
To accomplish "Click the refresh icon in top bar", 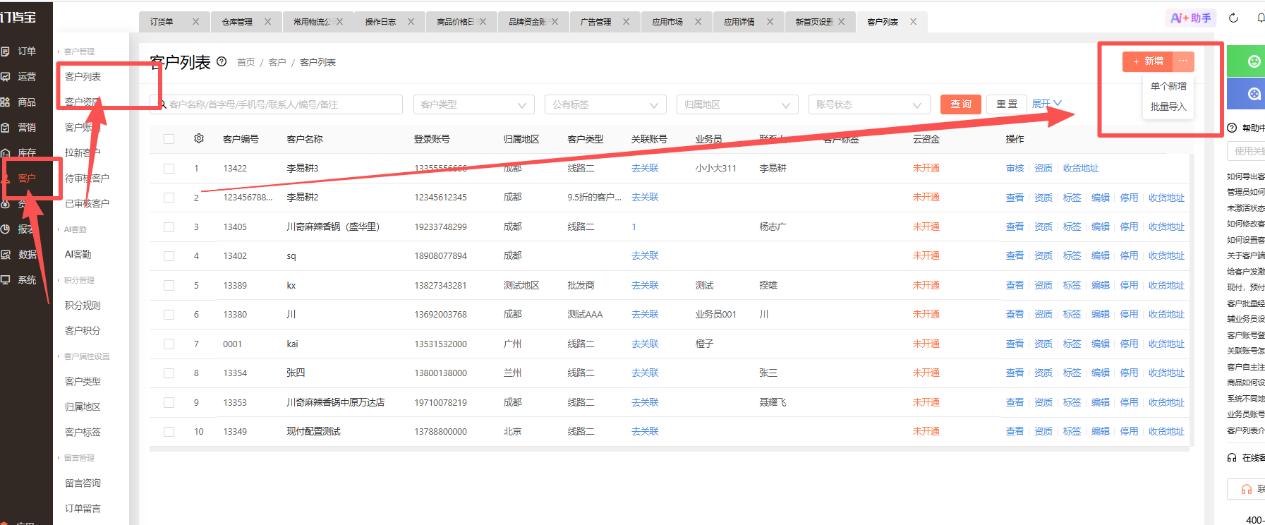I will tap(1233, 18).
